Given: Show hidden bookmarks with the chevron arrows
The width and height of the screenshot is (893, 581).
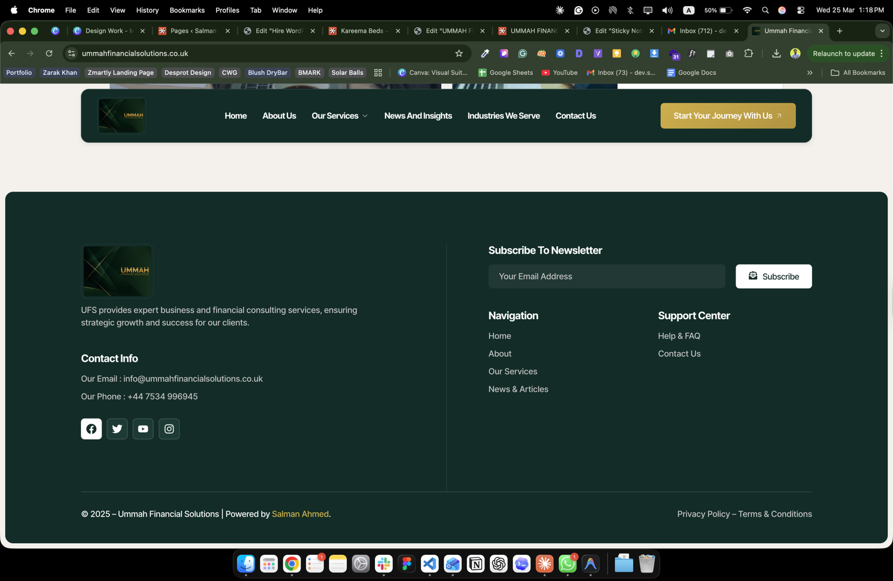Looking at the screenshot, I should click(x=810, y=73).
